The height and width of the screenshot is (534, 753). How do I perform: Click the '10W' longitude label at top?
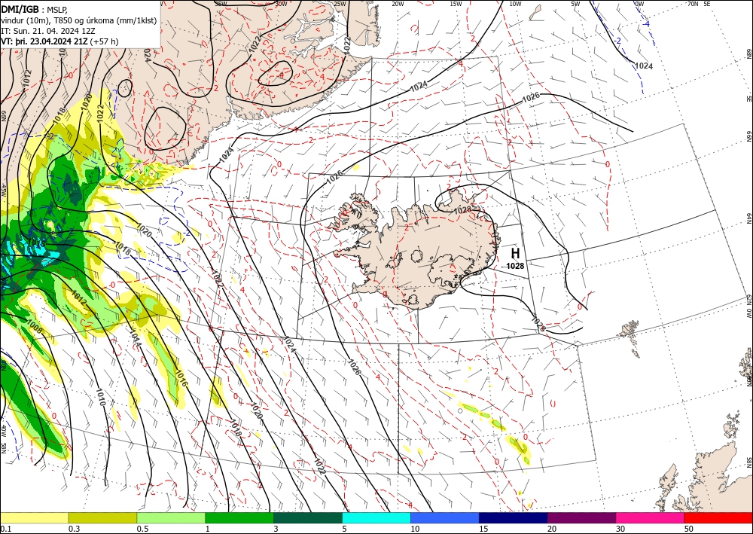[x=515, y=4]
